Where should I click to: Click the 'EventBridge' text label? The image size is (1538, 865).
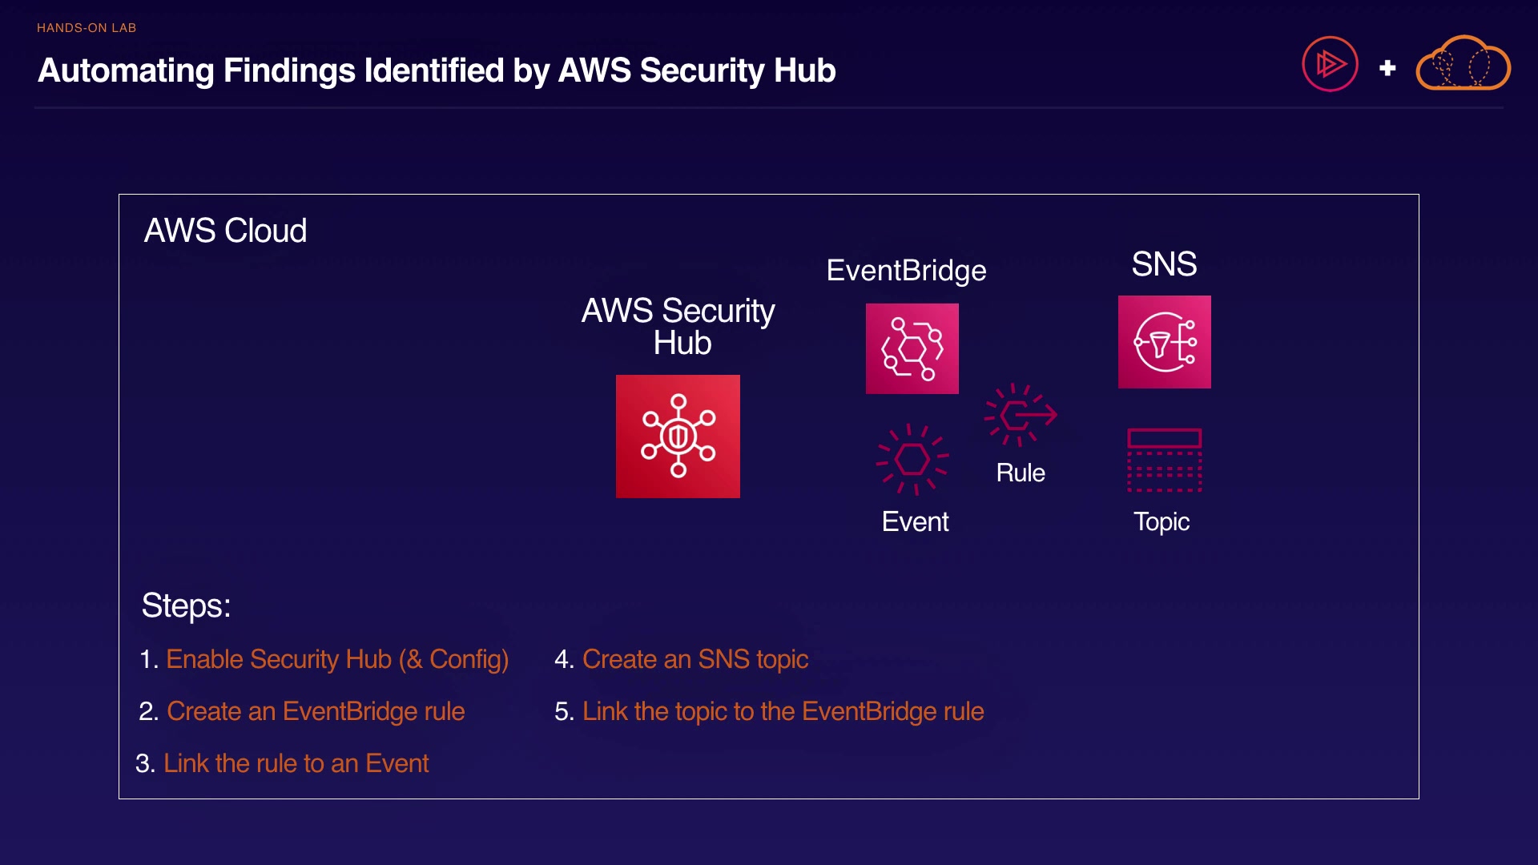point(906,271)
